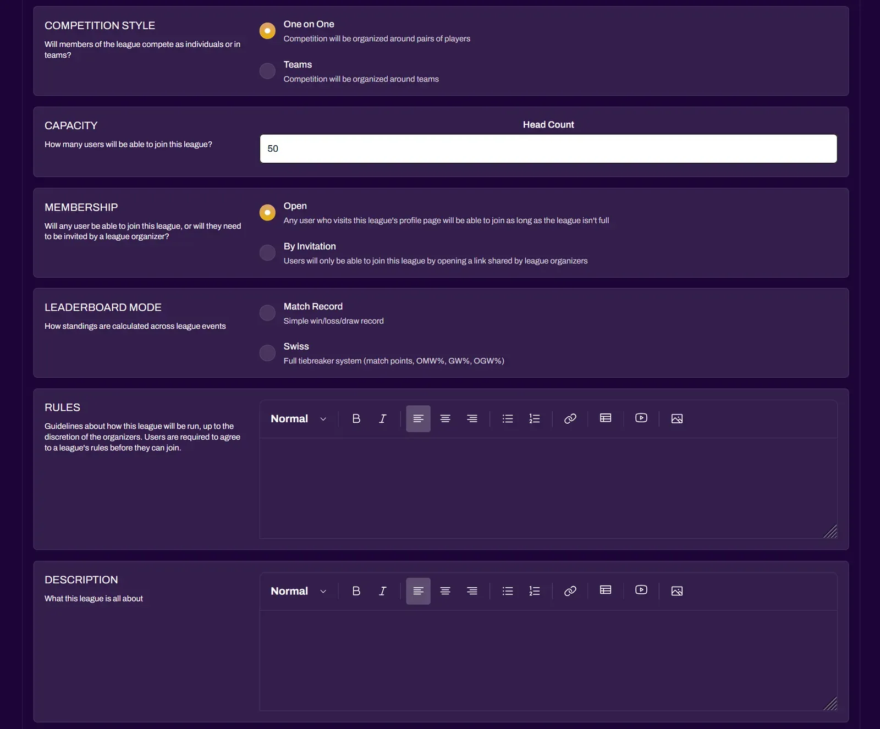Viewport: 880px width, 729px height.
Task: Click the Head Count input field
Action: 548,148
